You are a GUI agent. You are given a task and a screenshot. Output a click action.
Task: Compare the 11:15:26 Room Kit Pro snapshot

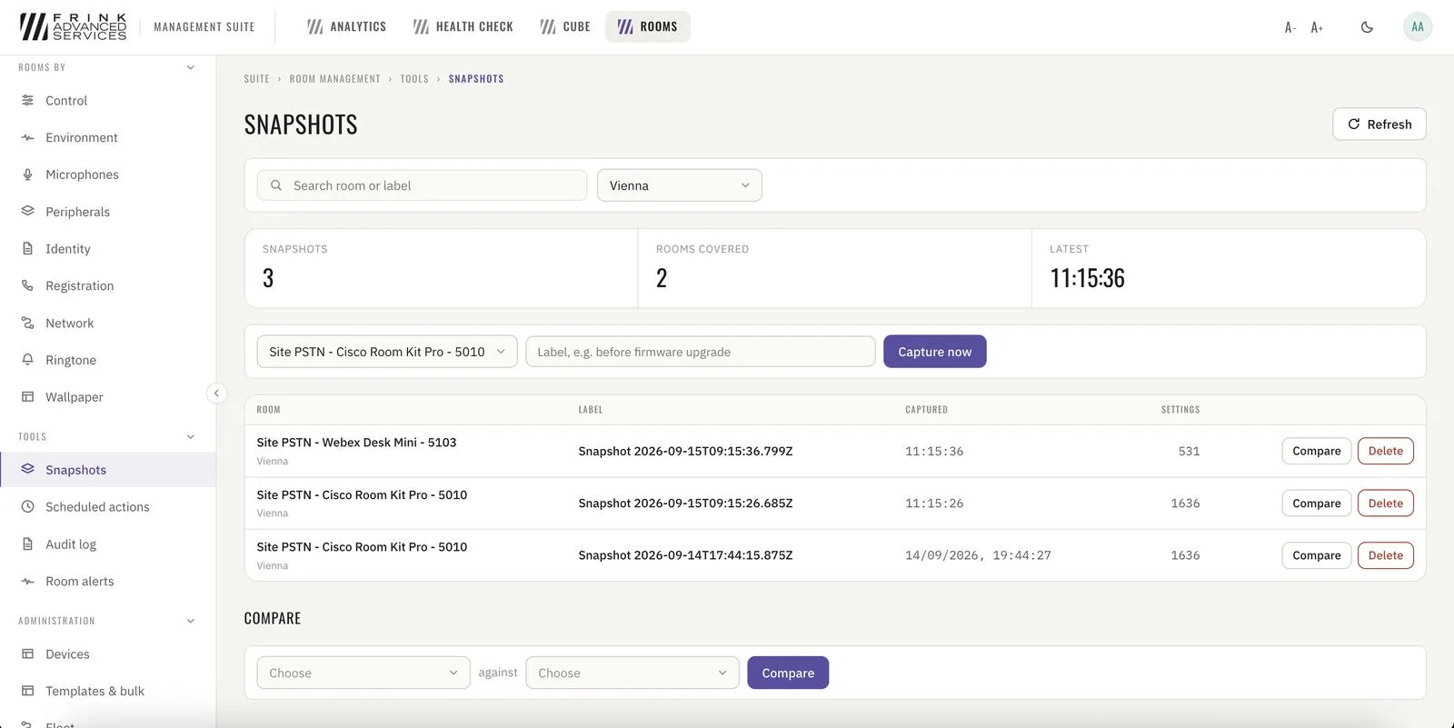(x=1317, y=504)
